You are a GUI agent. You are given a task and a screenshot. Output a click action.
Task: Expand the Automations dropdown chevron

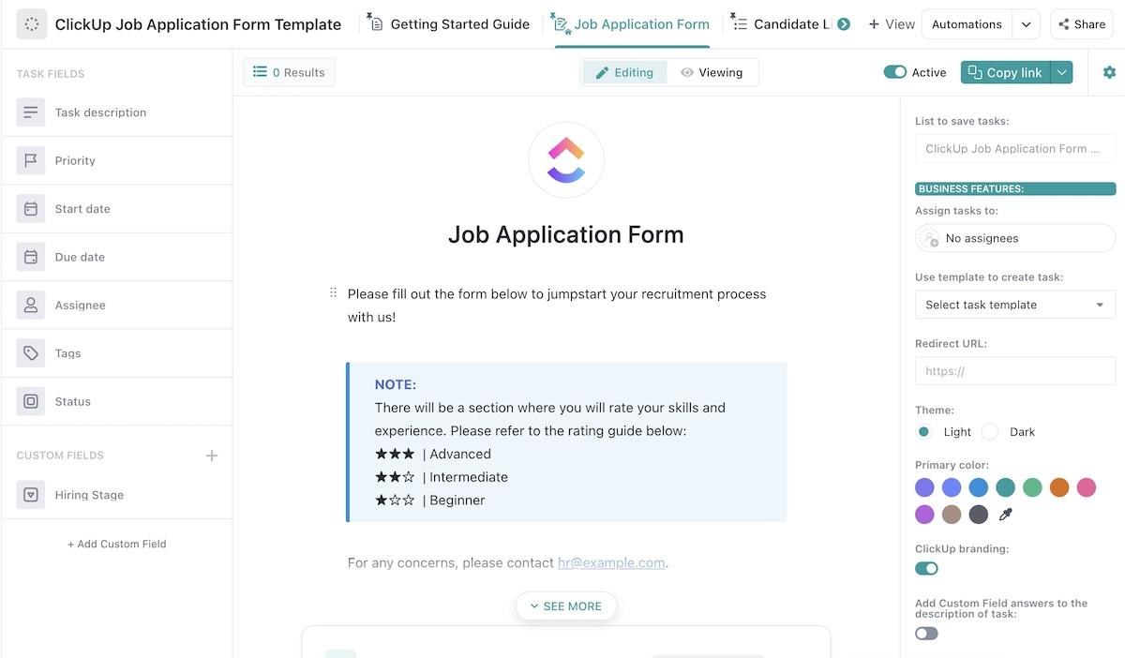tap(1027, 24)
